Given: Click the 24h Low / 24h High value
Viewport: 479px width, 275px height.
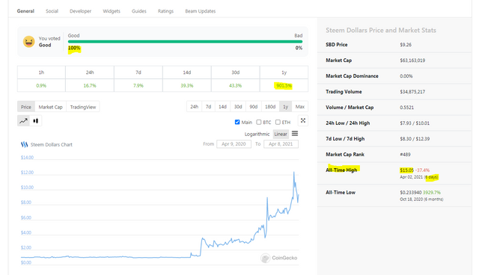Looking at the screenshot, I should [415, 123].
